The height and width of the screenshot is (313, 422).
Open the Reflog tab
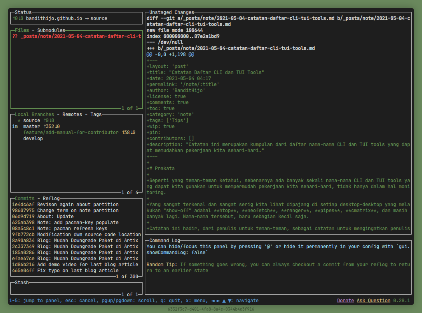click(51, 199)
